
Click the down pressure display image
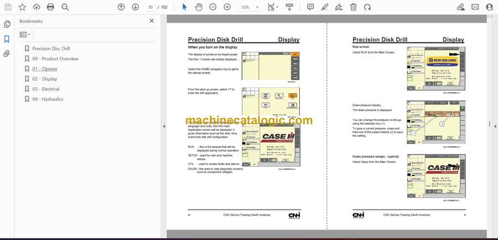point(436,122)
